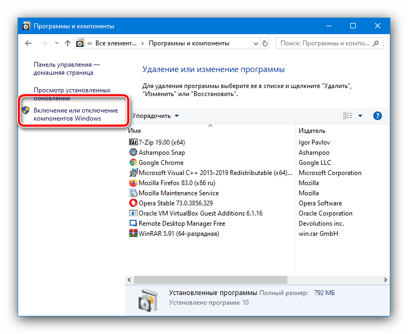Select the Oracle VM VirtualBox Guest Additions icon

133,213
